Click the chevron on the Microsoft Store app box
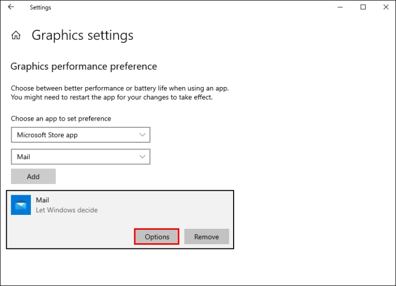 click(x=143, y=135)
